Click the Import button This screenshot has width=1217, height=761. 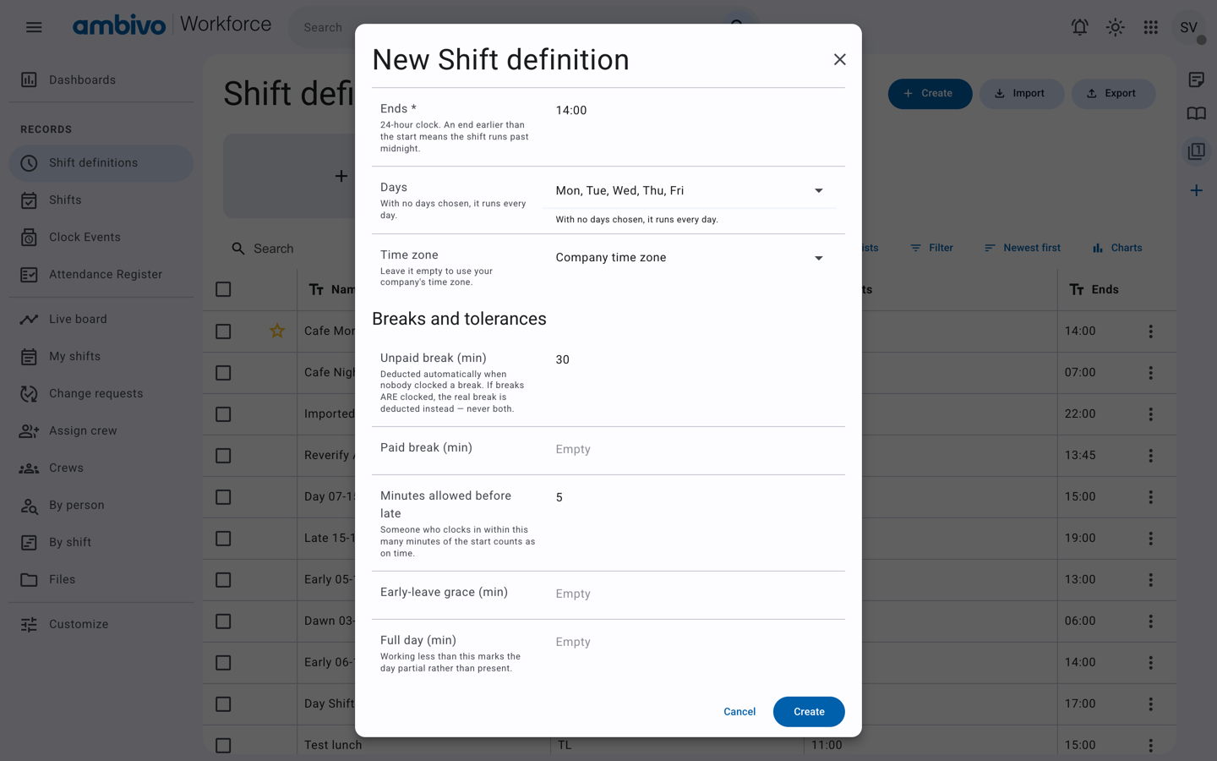click(x=1022, y=93)
